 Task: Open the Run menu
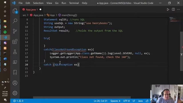point(64,3)
